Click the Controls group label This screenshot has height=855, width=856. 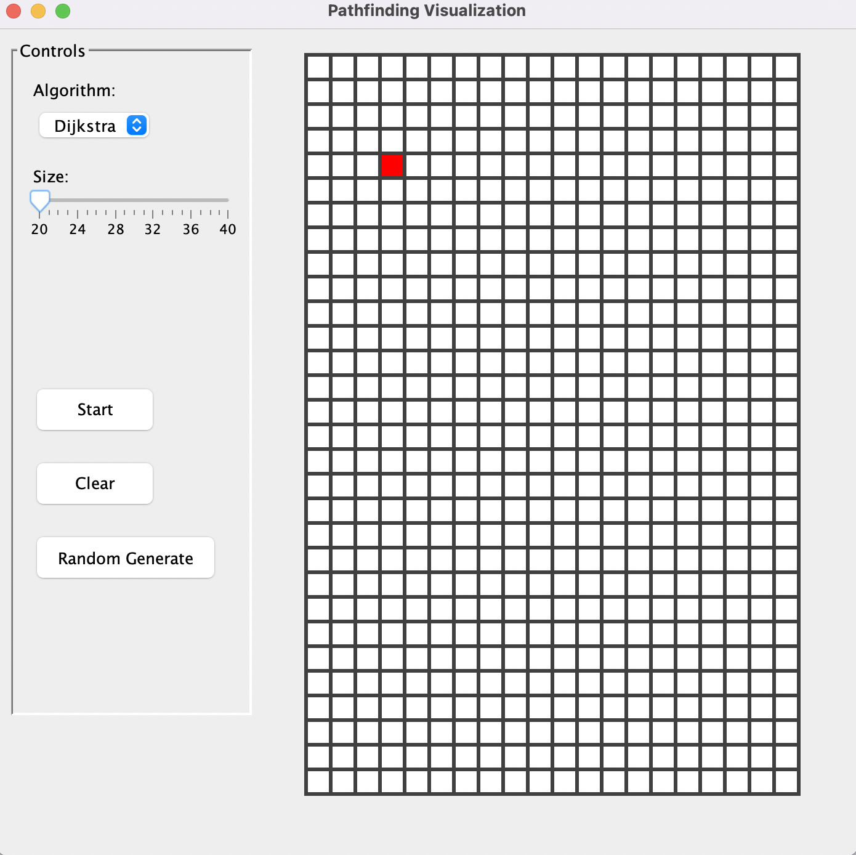(52, 51)
